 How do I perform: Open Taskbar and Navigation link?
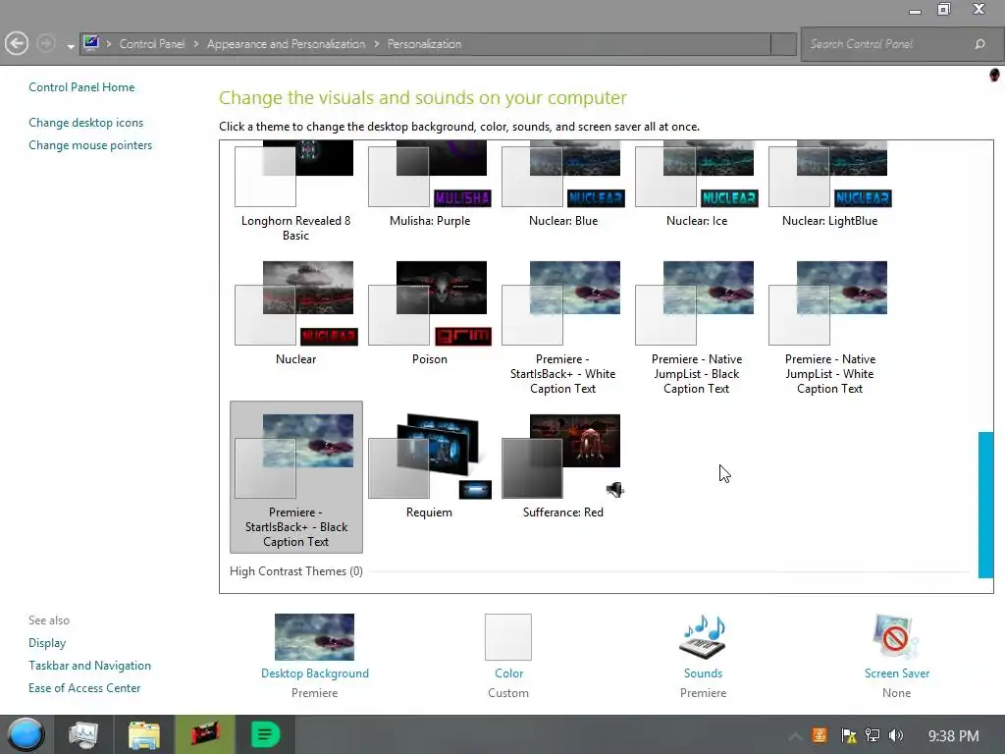point(89,666)
